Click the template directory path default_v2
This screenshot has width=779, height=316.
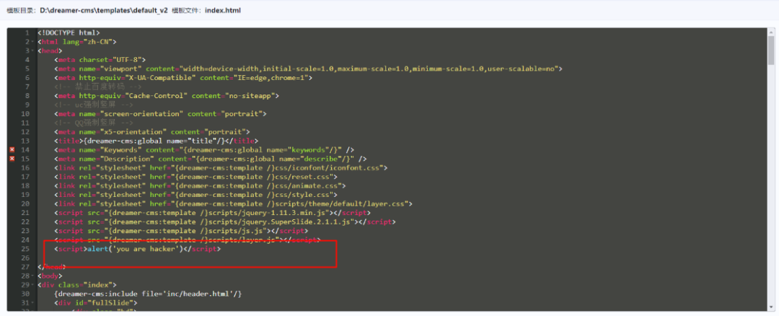point(104,10)
